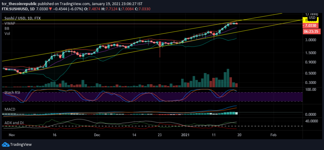Viewport: 324px width, 150px height.
Task: Open the MACD indicator pane label
Action: point(10,109)
